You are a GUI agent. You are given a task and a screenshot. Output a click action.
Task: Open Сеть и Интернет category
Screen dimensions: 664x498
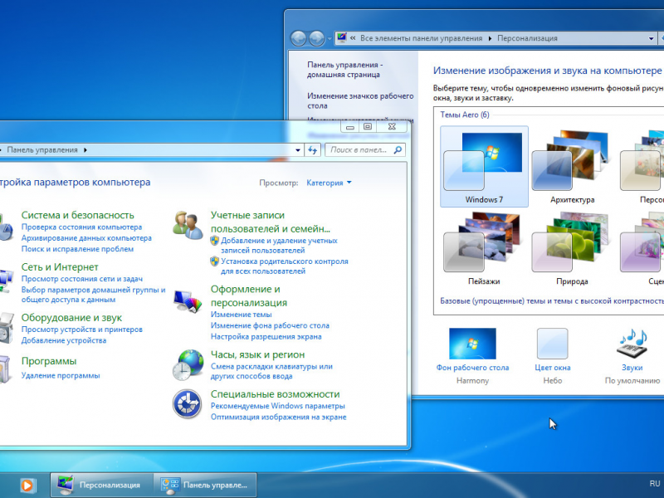60,267
